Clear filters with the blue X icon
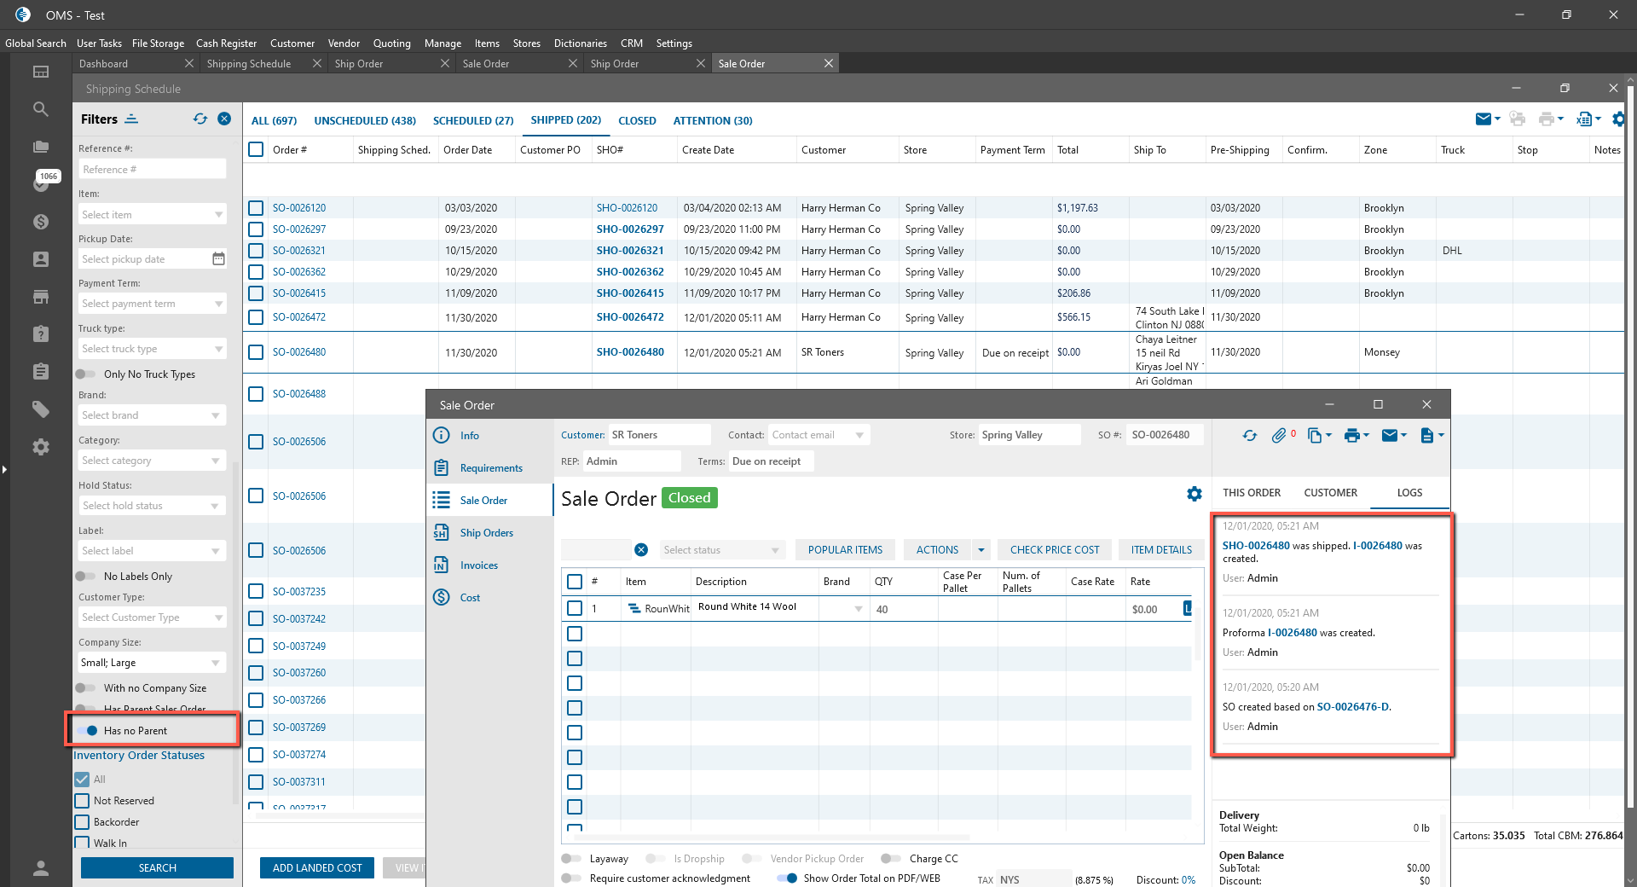 tap(224, 119)
